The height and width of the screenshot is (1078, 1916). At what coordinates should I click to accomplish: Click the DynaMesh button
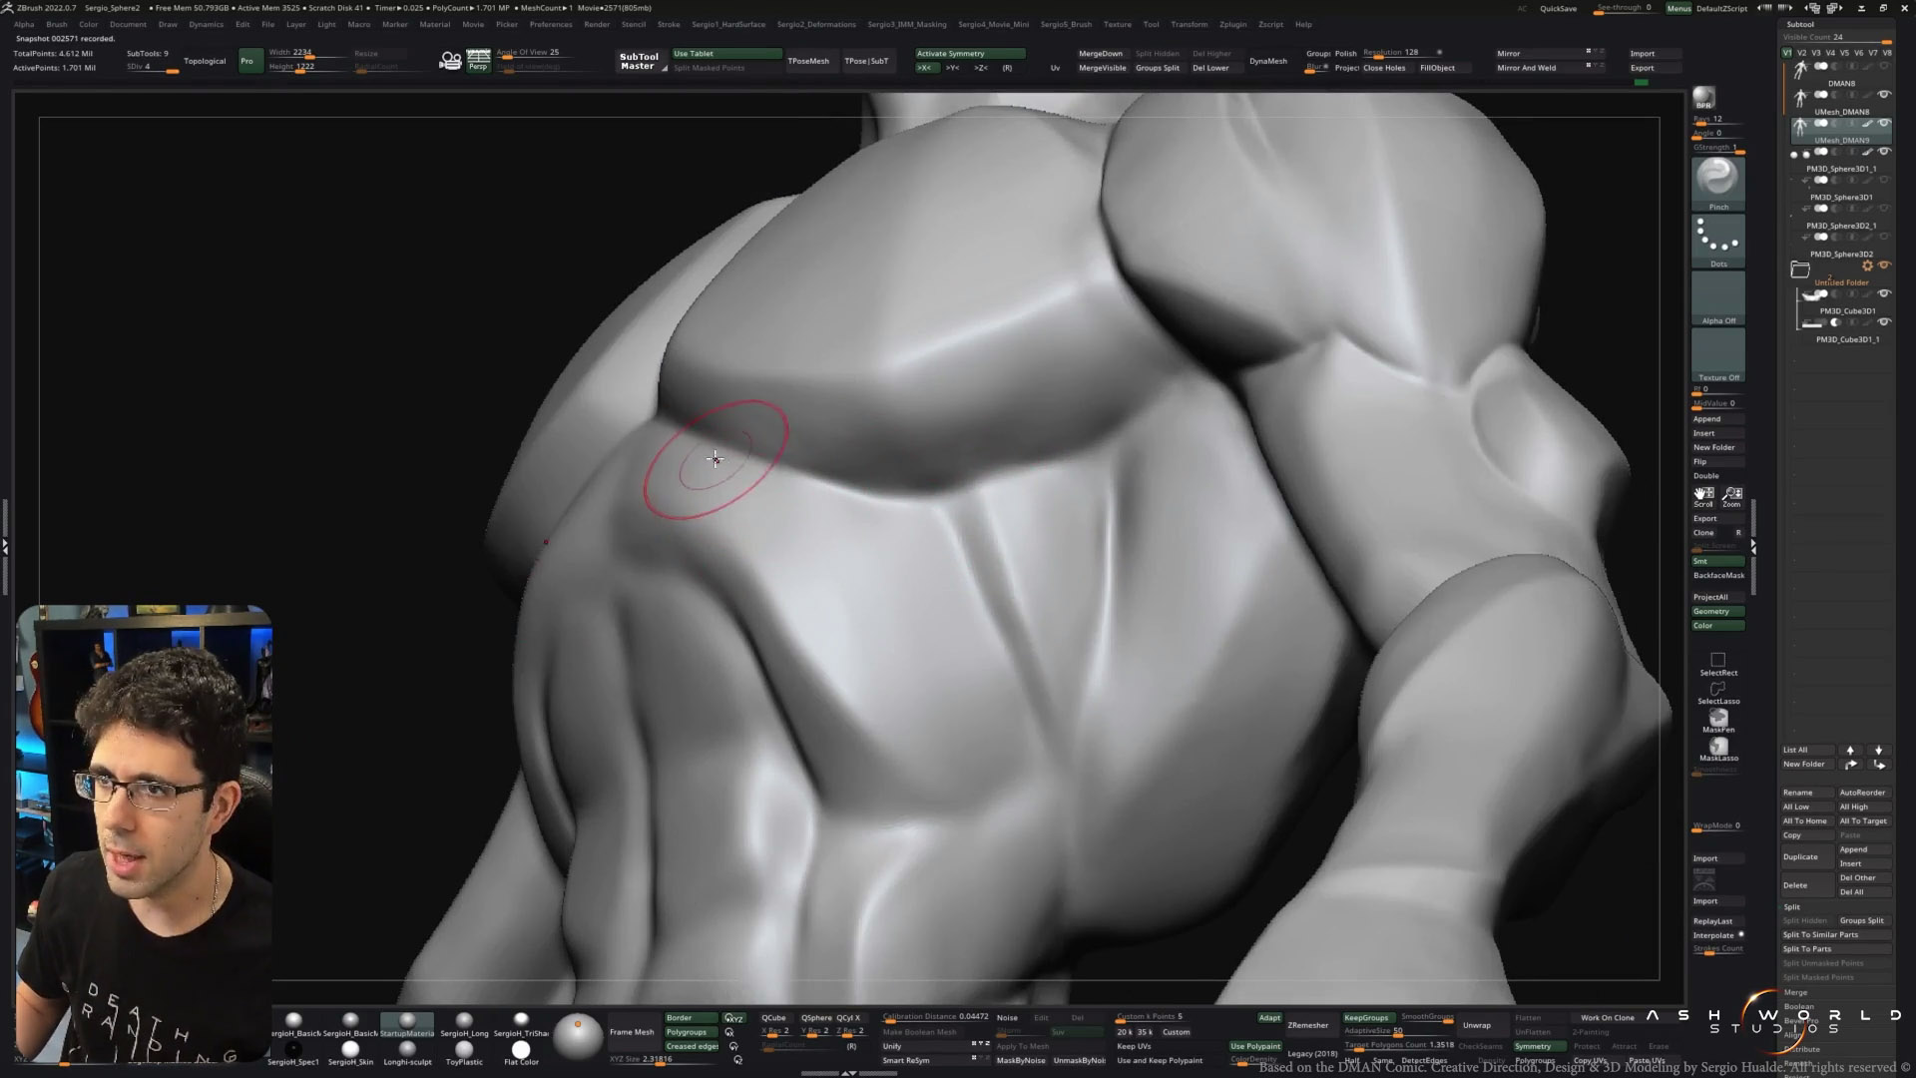coord(1267,61)
